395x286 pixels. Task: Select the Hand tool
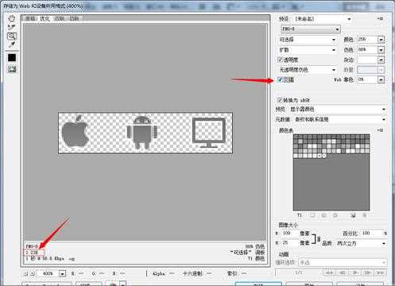coord(11,18)
